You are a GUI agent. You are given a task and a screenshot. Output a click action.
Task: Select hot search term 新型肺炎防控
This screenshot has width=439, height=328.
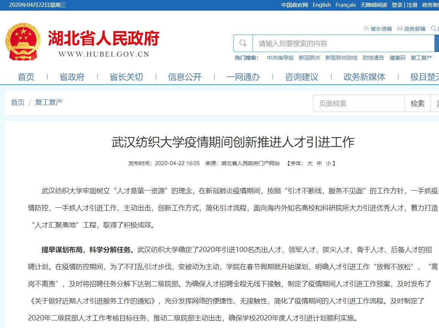(341, 58)
